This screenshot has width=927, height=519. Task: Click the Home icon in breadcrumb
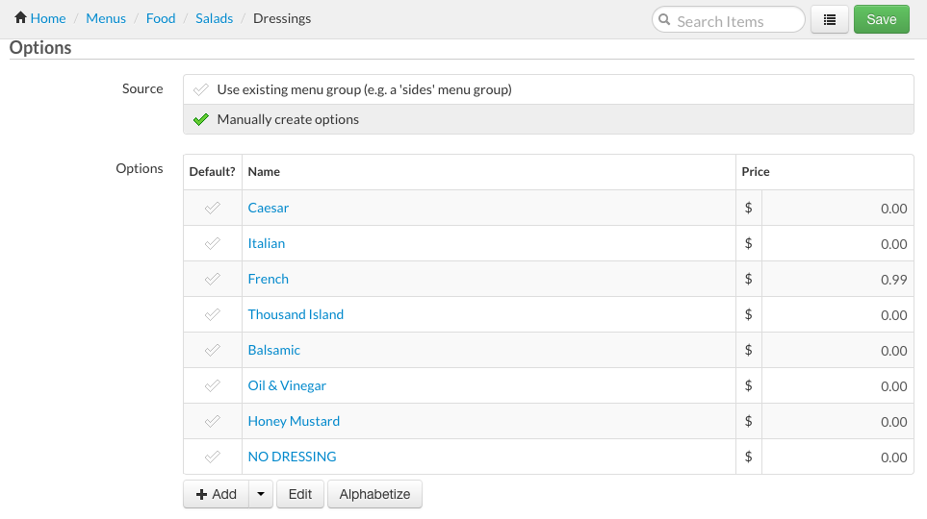20,18
